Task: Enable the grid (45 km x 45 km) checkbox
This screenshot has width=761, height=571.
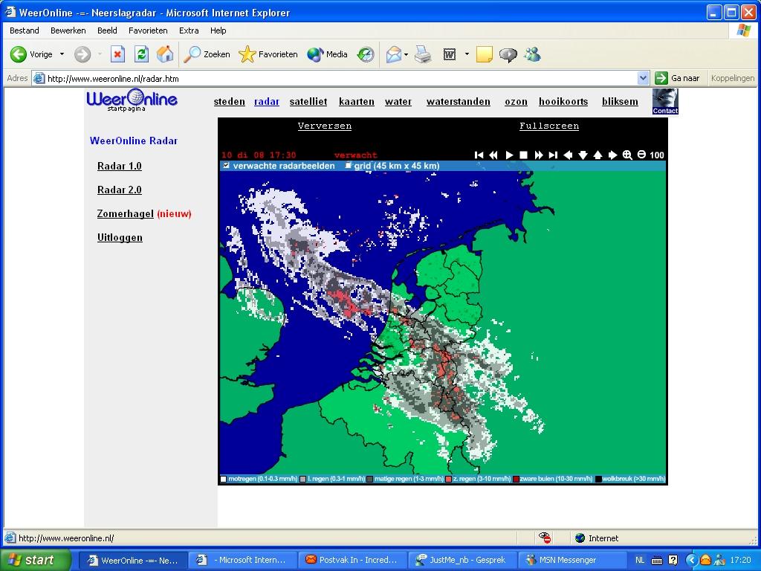Action: (348, 166)
